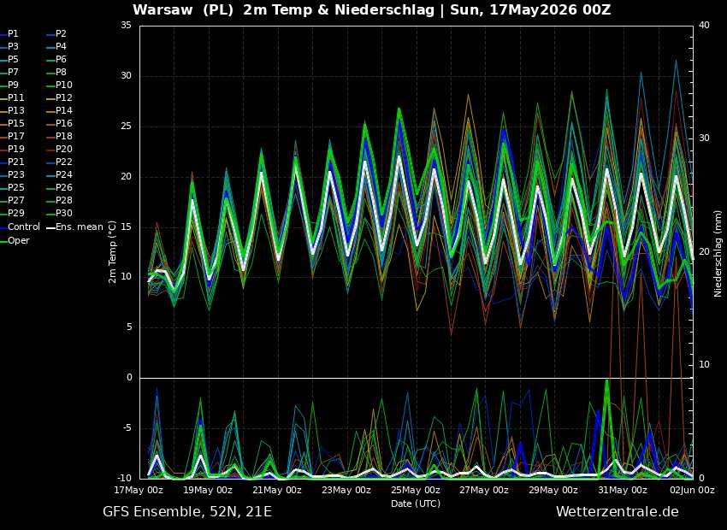This screenshot has width=727, height=530.
Task: Click the '29May 00z' date tick
Action: [x=554, y=490]
